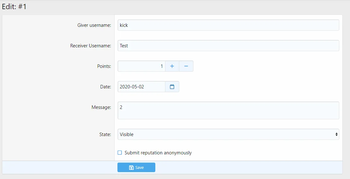This screenshot has width=350, height=179.
Task: Save the reputation edit
Action: pos(136,167)
